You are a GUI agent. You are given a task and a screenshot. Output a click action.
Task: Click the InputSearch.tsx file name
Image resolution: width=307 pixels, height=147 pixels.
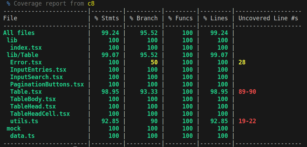click(x=37, y=77)
